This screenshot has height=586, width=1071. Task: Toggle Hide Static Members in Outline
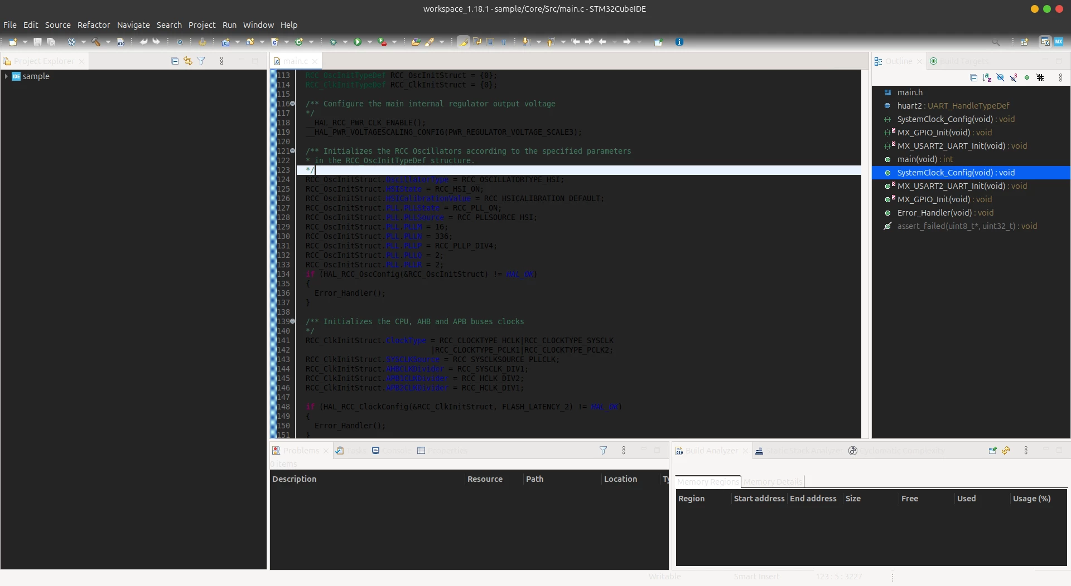tap(1014, 77)
